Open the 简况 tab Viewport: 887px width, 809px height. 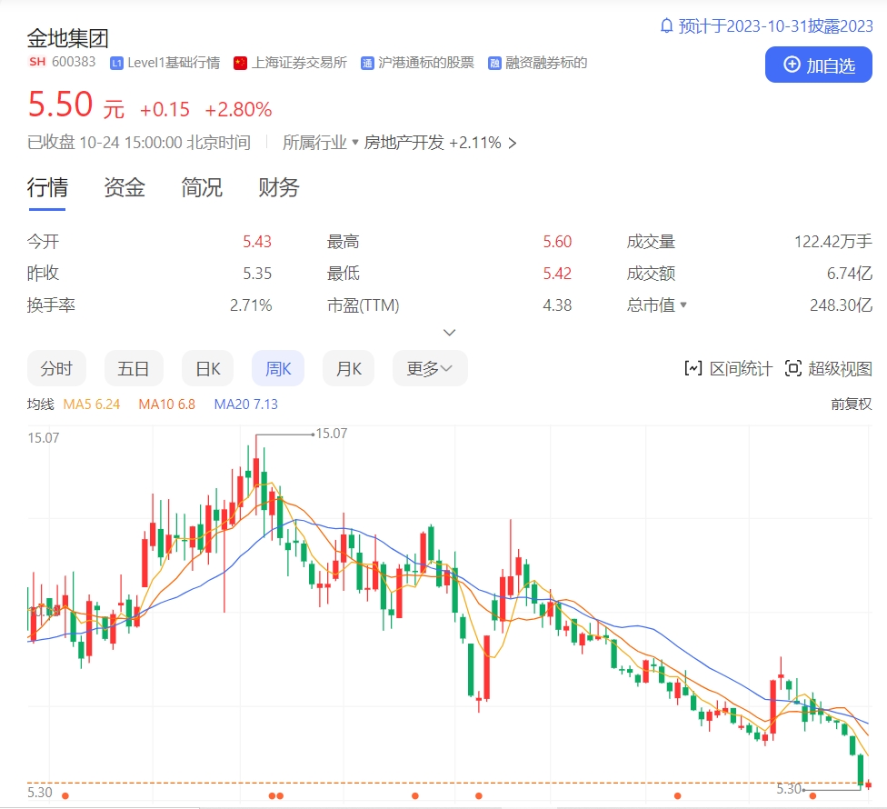(202, 187)
